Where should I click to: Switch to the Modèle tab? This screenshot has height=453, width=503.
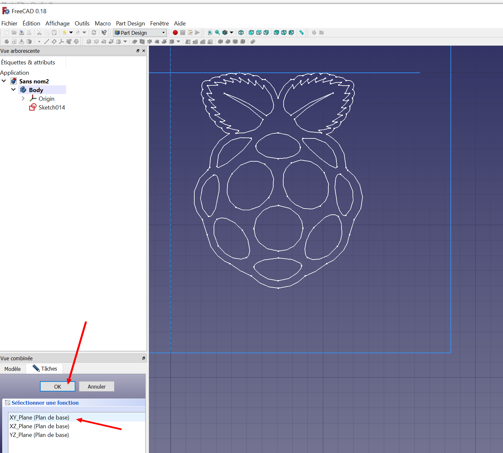tap(13, 369)
